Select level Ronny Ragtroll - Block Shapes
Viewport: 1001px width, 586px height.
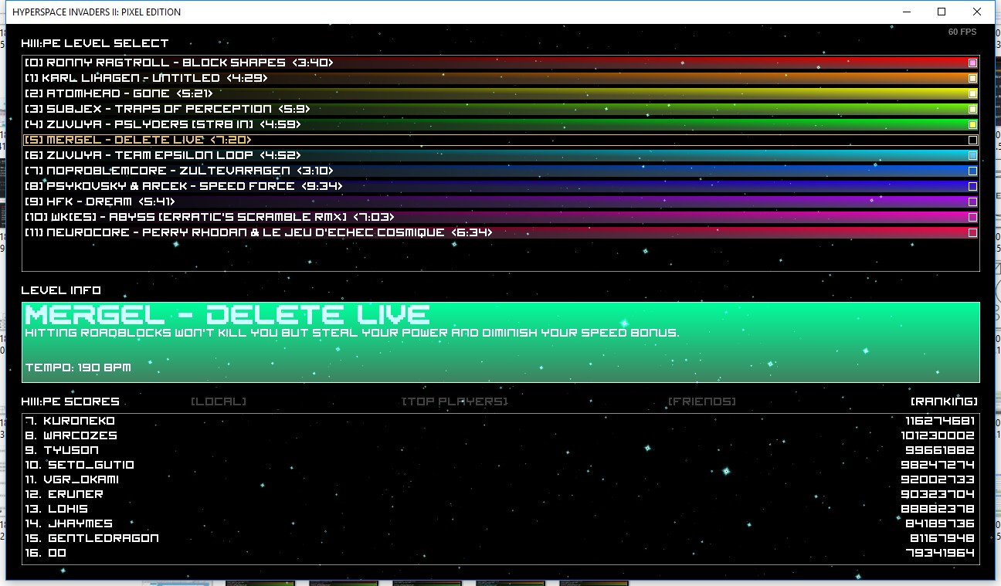[x=179, y=63]
